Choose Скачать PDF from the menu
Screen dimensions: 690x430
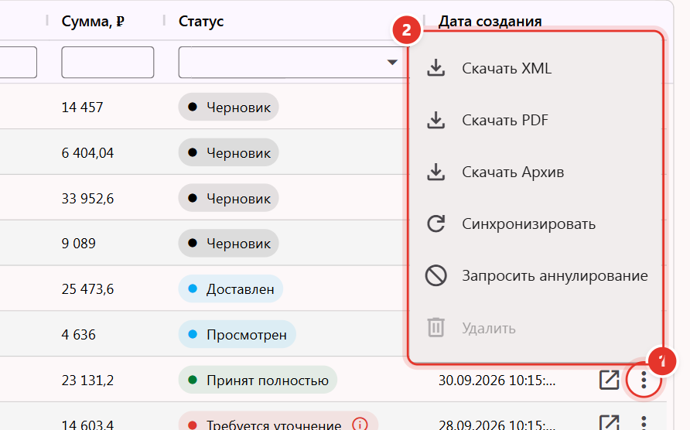pos(535,120)
